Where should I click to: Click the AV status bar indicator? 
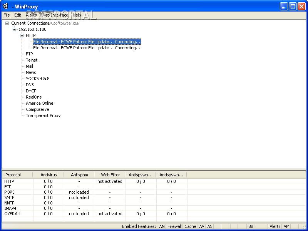(x=202, y=226)
